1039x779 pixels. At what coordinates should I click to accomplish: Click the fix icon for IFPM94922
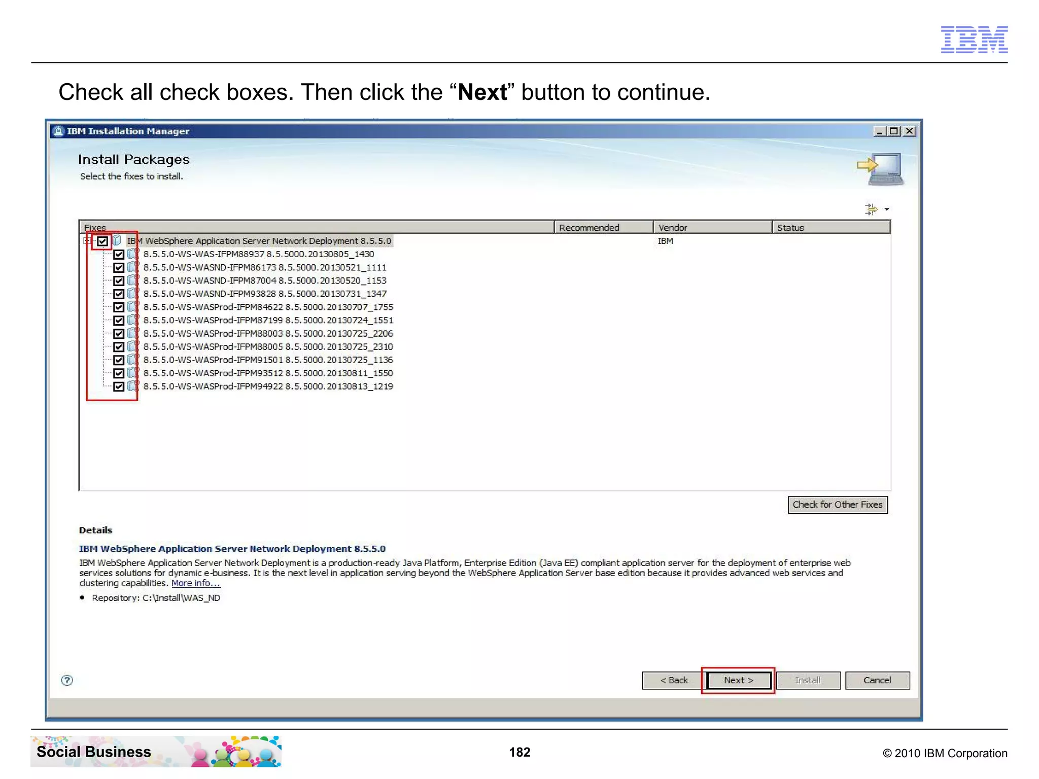132,386
